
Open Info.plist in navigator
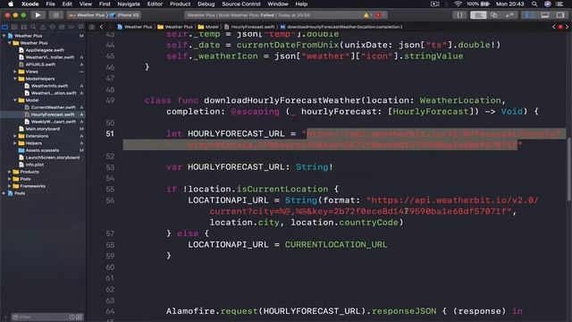34,165
